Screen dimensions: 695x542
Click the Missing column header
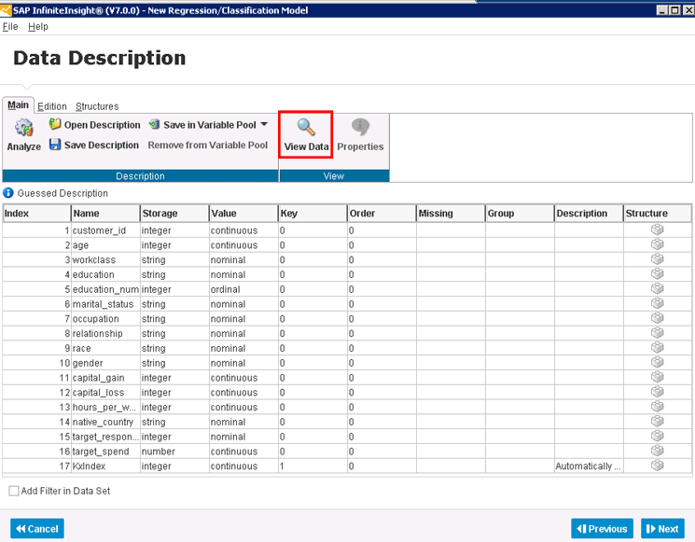(x=451, y=214)
